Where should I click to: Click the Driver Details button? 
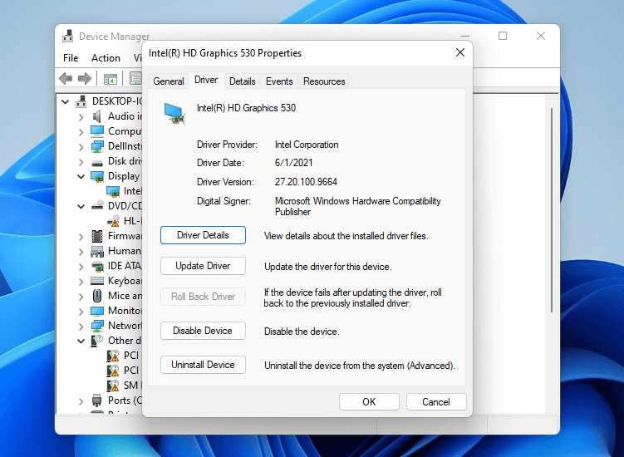(203, 235)
